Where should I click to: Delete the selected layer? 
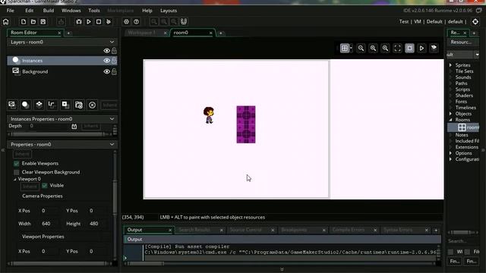92,105
